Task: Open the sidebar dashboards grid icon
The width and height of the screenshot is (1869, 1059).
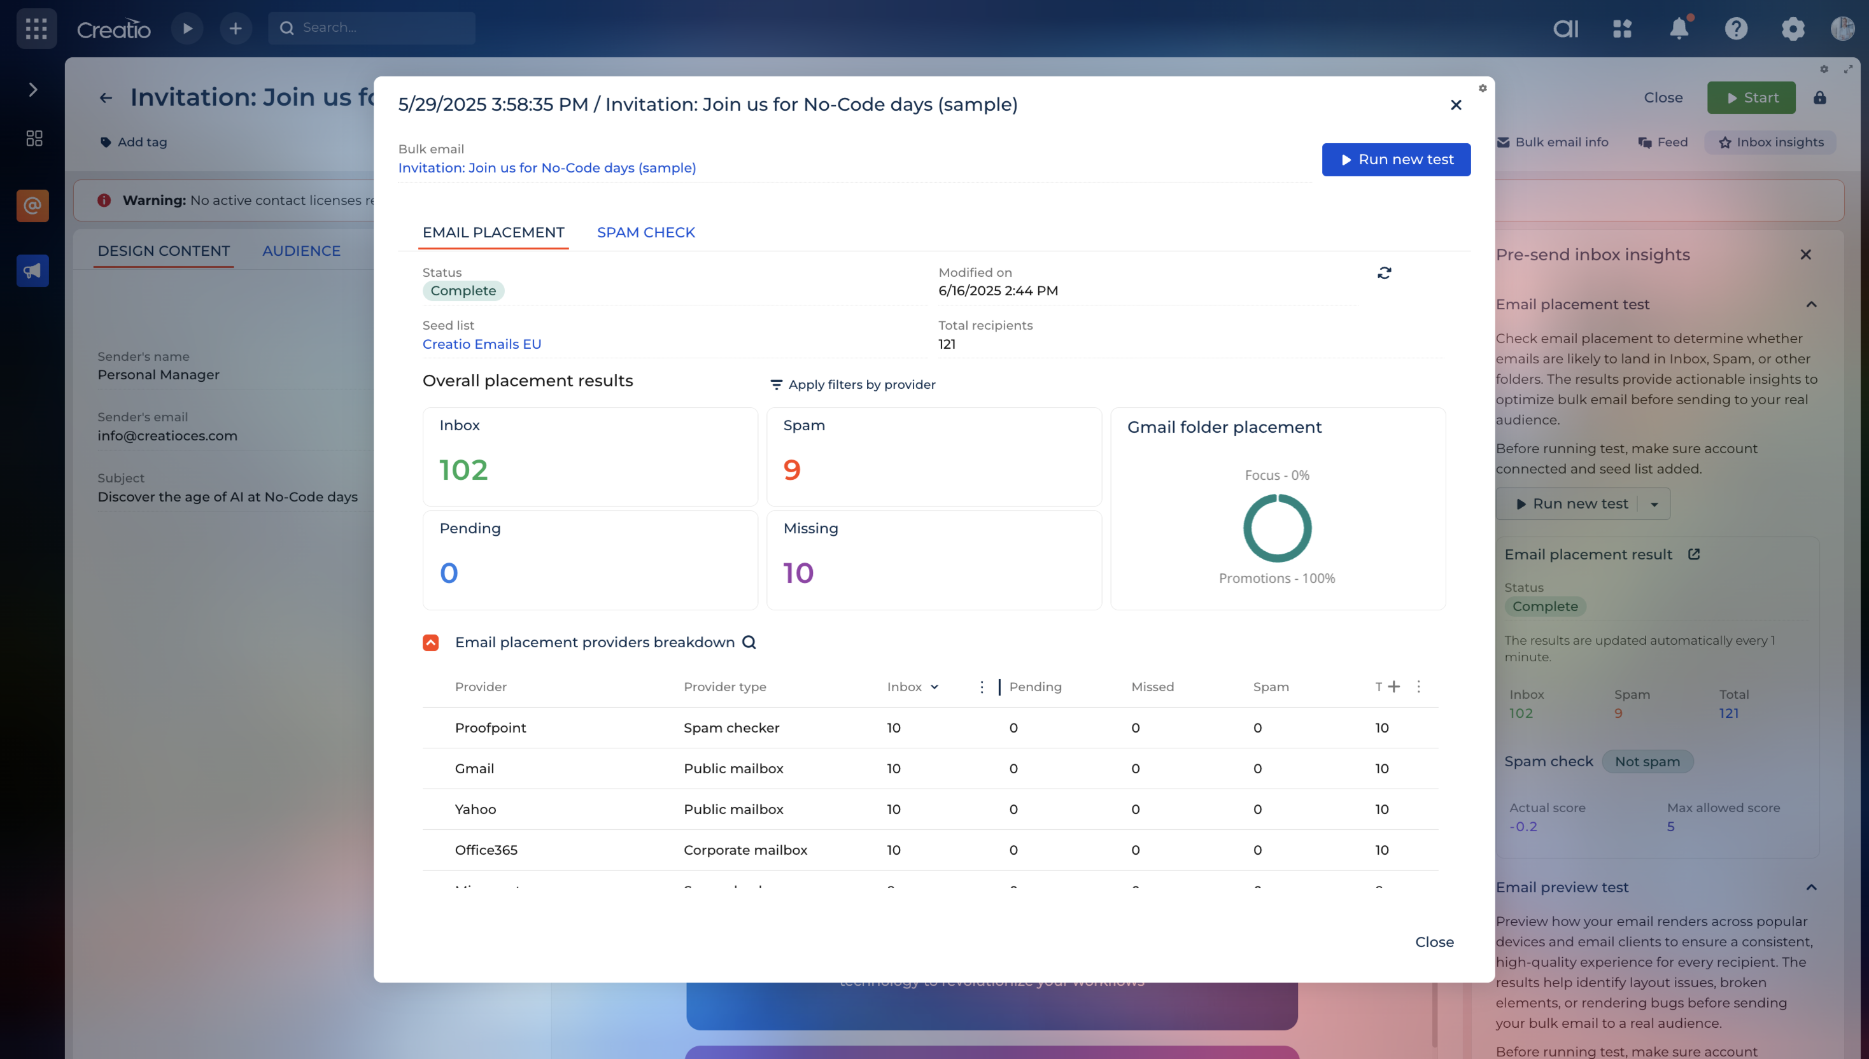Action: click(x=34, y=138)
